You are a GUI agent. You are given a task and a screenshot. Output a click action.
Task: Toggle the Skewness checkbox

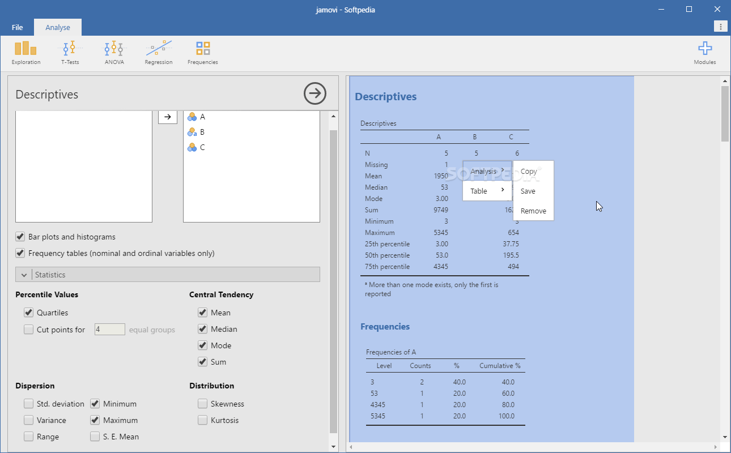[x=202, y=404]
